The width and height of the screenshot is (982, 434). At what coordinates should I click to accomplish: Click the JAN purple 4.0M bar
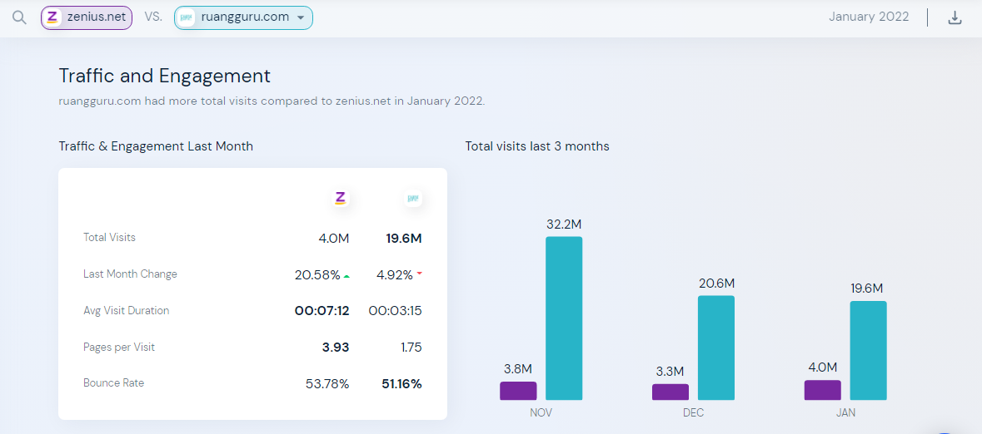pos(822,390)
